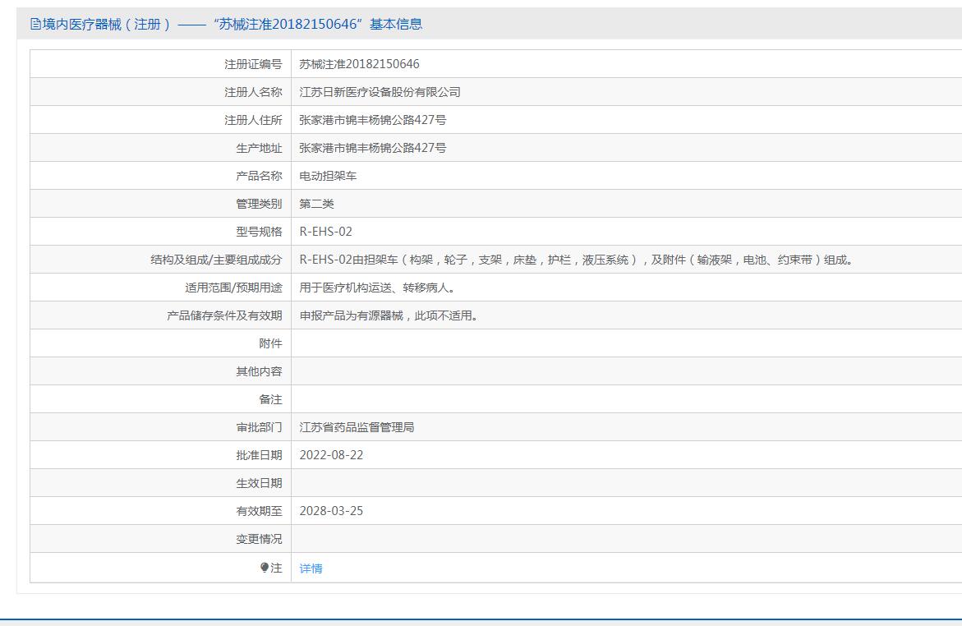
Task: Click the label 产品名称
Action: pyautogui.click(x=259, y=176)
